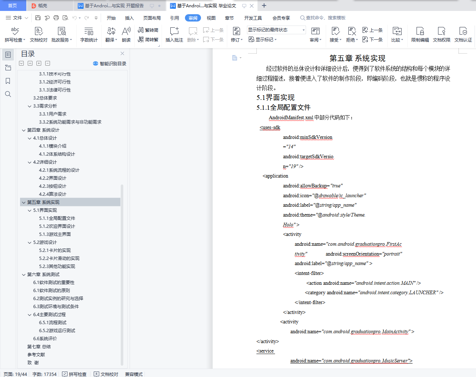This screenshot has width=476, height=377.
Task: Click the redo arrow icon
Action: [86, 18]
